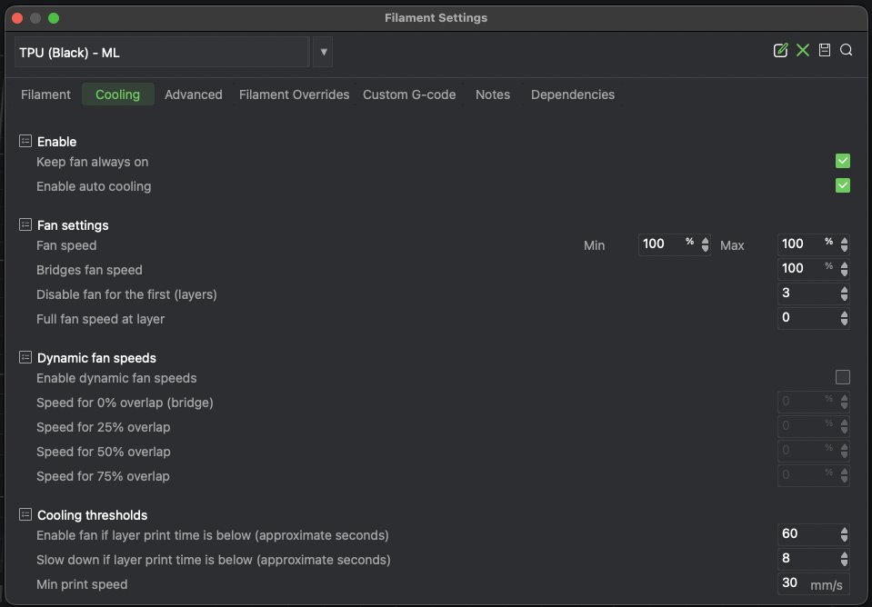Open the Advanced tab
Viewport: 872px width, 607px height.
click(194, 95)
